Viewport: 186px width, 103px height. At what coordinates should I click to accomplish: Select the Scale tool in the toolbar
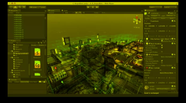[24, 7]
